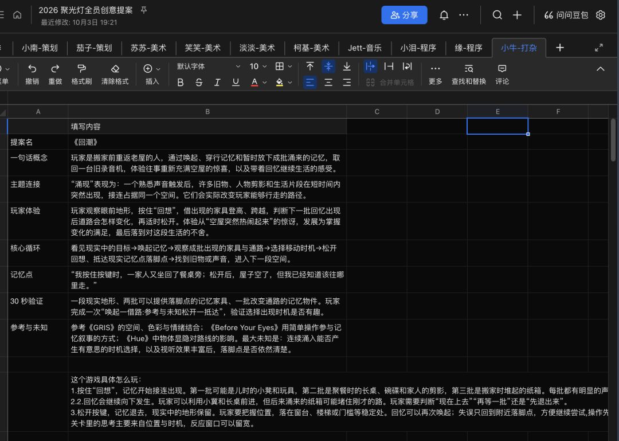
Task: Open the 插入 insert dropdown
Action: click(152, 75)
